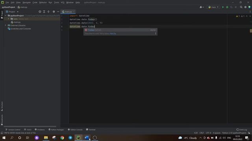Select Scratches and Consoles node

(x=19, y=29)
